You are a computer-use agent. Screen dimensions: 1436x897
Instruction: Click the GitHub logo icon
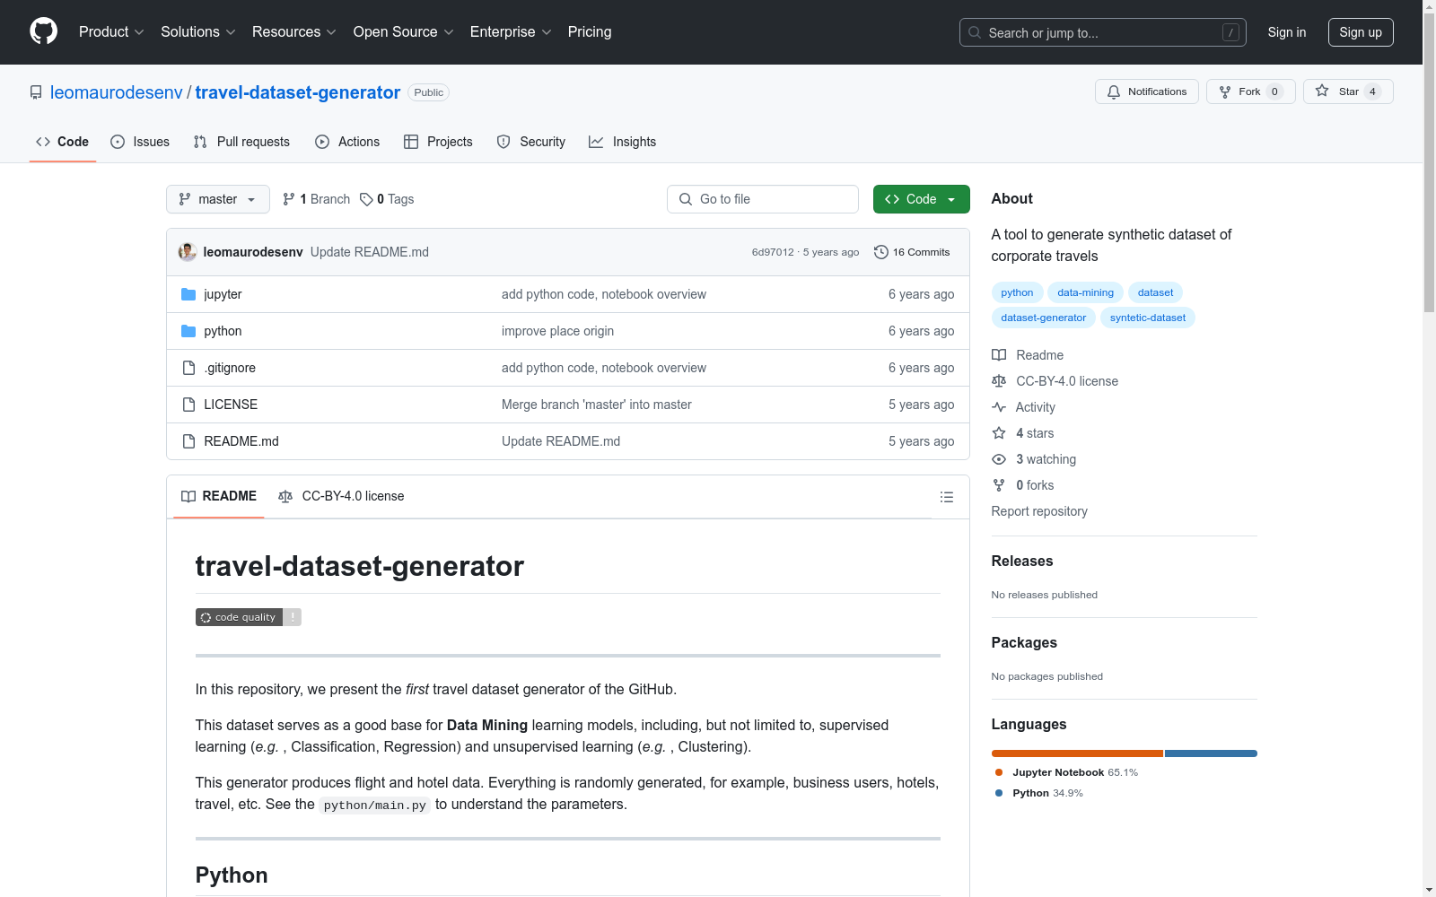click(x=43, y=31)
